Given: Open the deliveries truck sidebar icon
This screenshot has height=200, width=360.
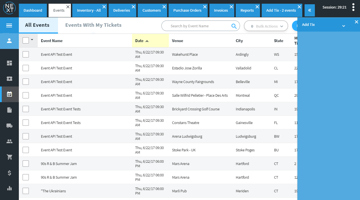Looking at the screenshot, I should 9,125.
